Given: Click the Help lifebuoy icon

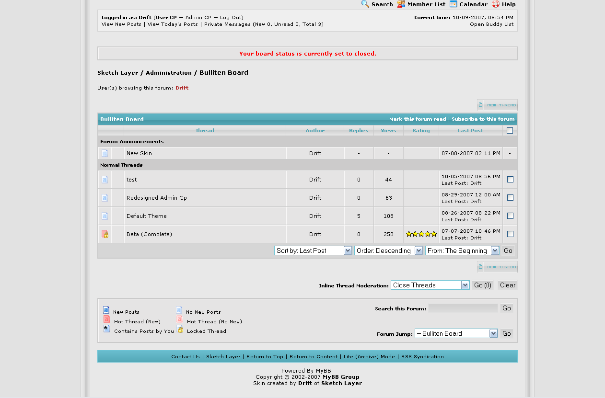Looking at the screenshot, I should [x=496, y=4].
